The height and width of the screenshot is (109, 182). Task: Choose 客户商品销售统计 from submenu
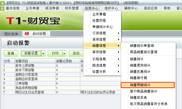coord(148,91)
